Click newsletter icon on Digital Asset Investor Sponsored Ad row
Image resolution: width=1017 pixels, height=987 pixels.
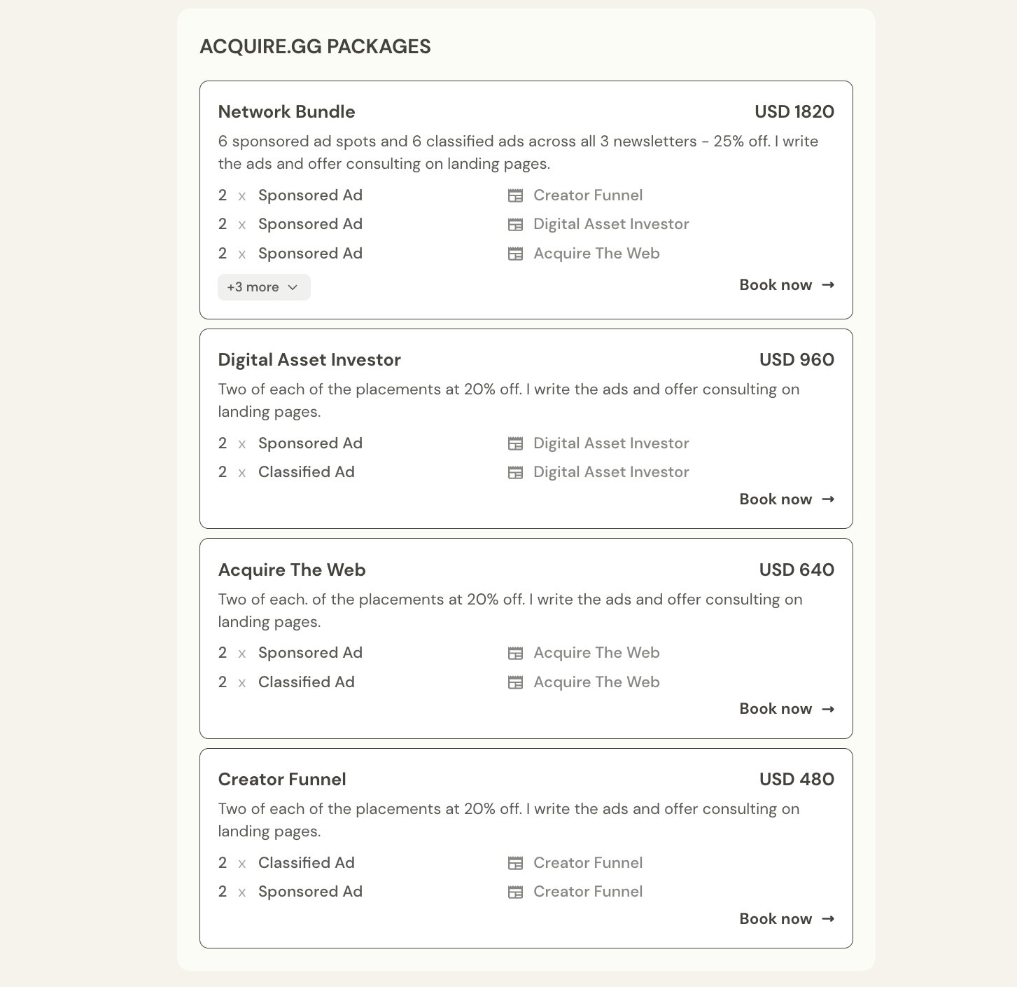point(515,443)
